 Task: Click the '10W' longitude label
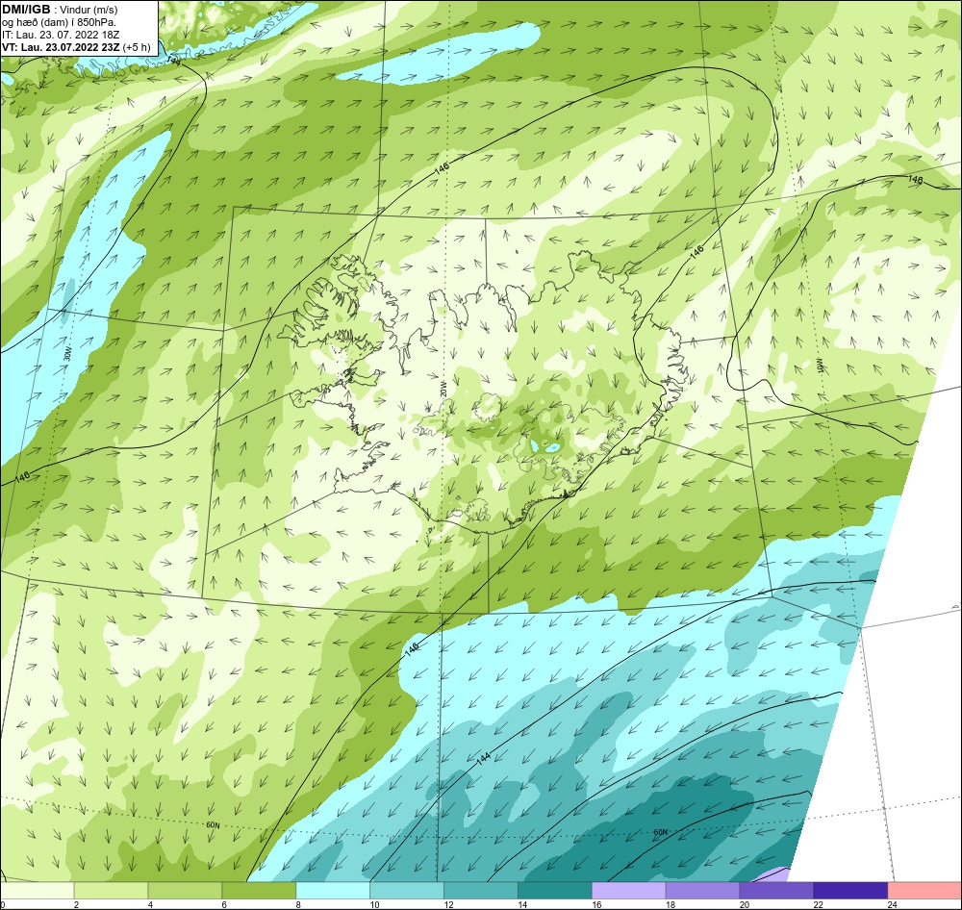click(819, 366)
